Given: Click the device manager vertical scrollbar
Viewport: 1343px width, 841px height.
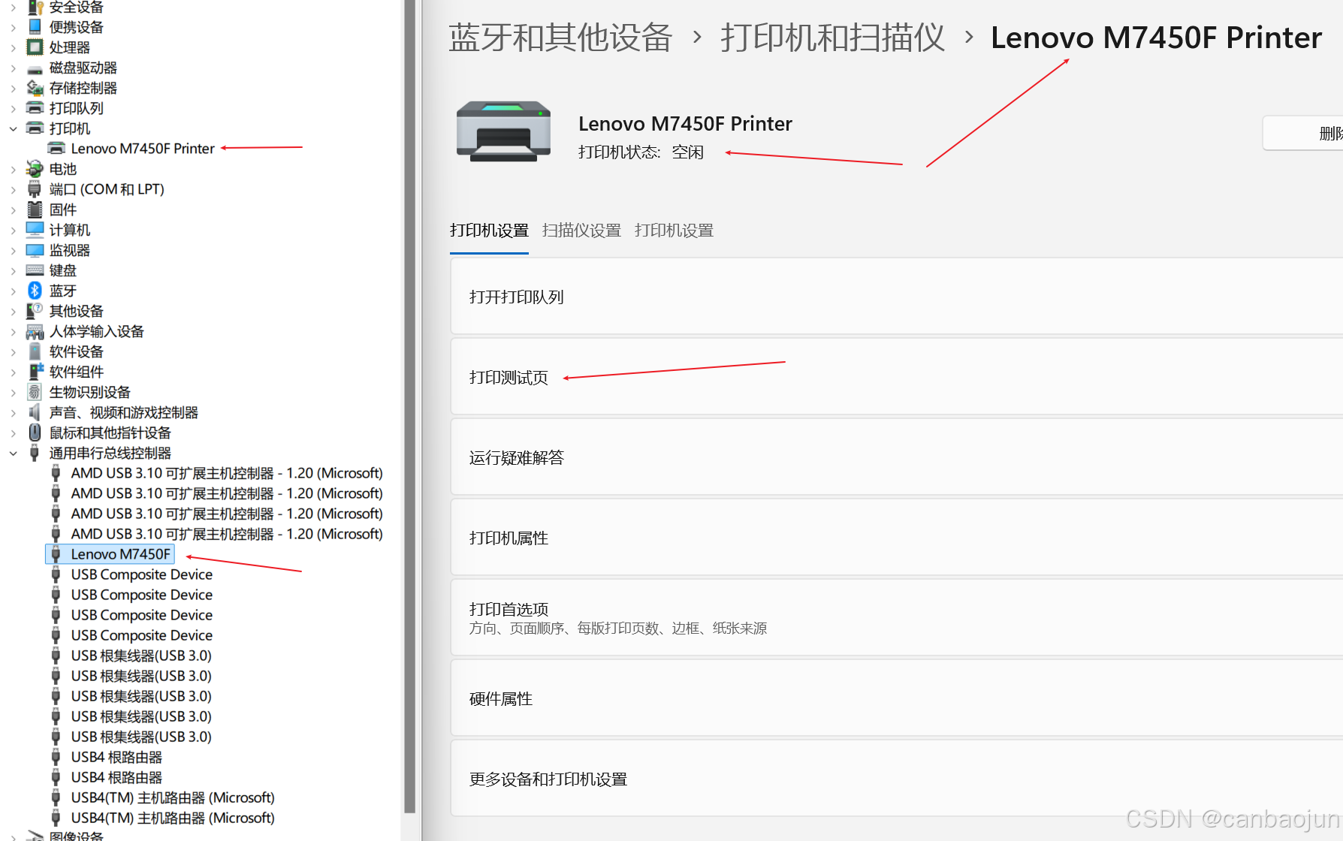Looking at the screenshot, I should (x=409, y=405).
